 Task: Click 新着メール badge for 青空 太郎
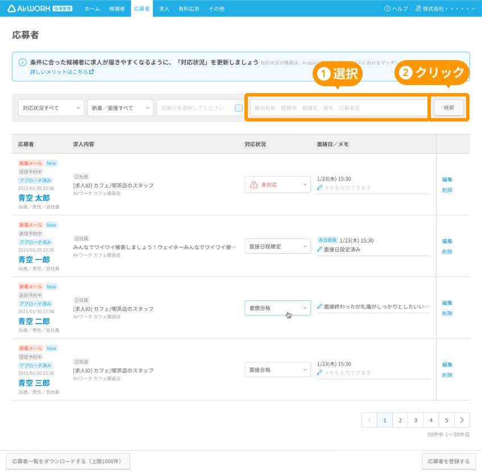click(x=31, y=163)
